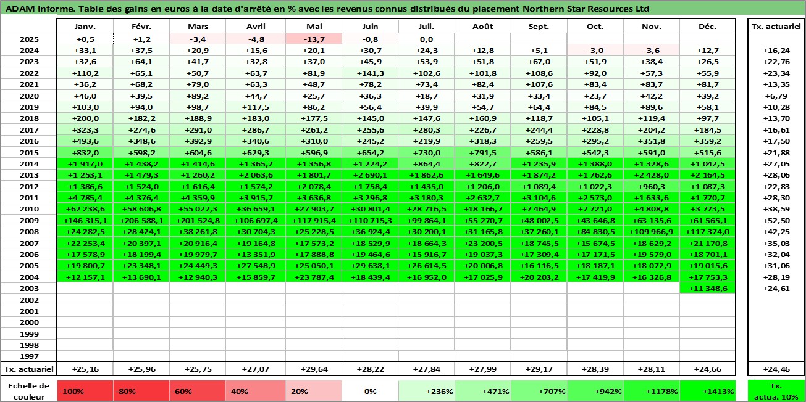Click the +1178% color scale swatch
Screen dimensions: 806x402
click(651, 391)
